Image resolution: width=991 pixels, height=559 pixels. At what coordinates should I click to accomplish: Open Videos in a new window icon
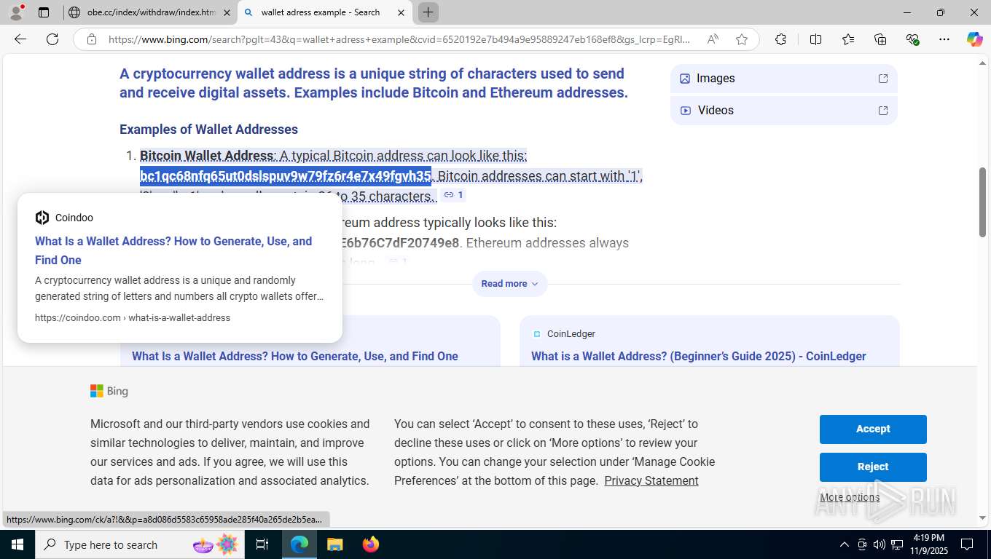(883, 111)
